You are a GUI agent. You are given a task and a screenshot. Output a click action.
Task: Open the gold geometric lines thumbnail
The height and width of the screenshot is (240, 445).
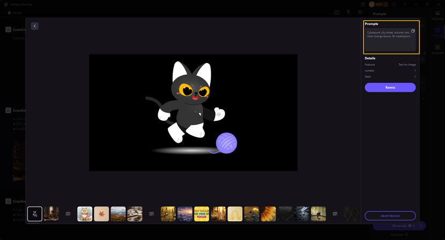[x=352, y=214]
